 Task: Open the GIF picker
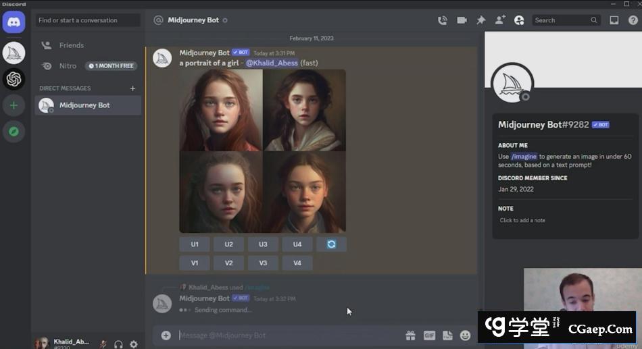pos(429,335)
